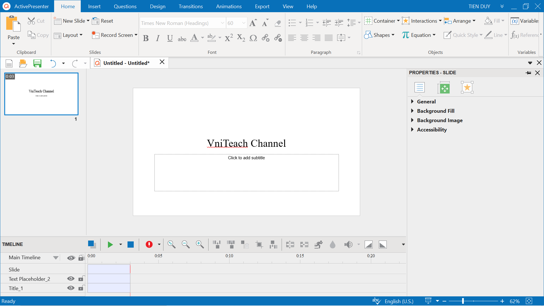Click the Save project icon
This screenshot has width=544, height=306.
[37, 63]
